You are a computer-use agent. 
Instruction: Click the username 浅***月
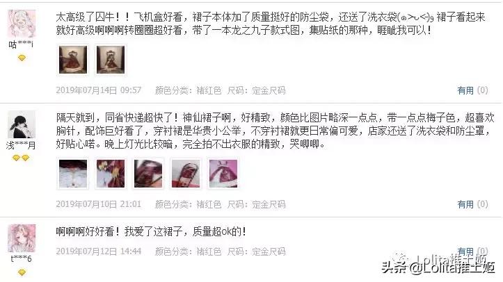click(21, 146)
